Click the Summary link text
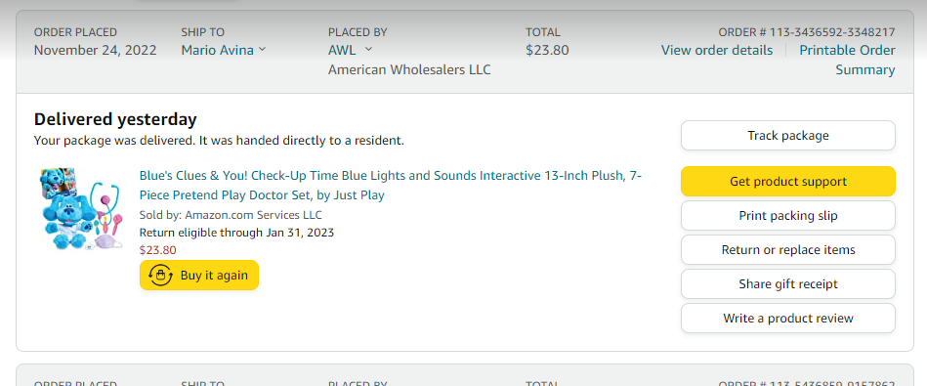 pos(864,69)
